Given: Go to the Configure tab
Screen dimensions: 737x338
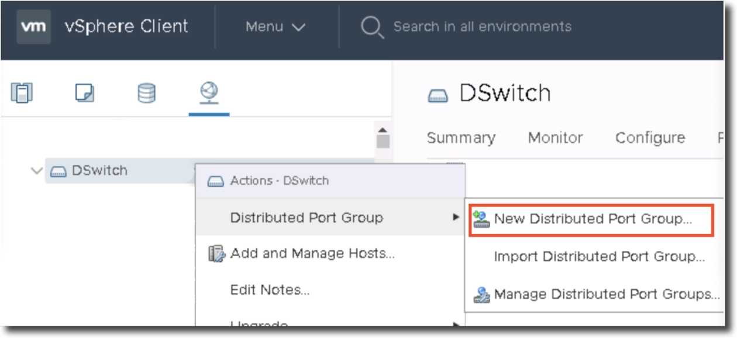Looking at the screenshot, I should point(650,138).
